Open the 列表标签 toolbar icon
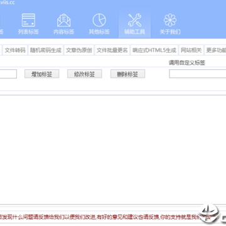The image size is (226, 226). 28,24
